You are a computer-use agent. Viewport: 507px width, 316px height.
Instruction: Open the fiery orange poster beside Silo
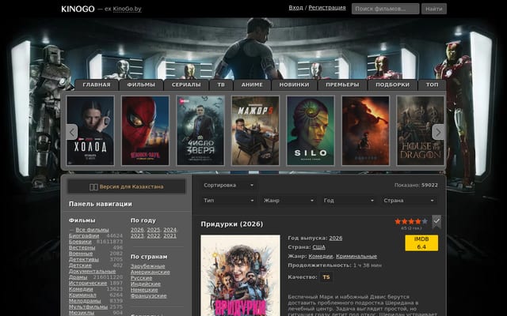365,130
